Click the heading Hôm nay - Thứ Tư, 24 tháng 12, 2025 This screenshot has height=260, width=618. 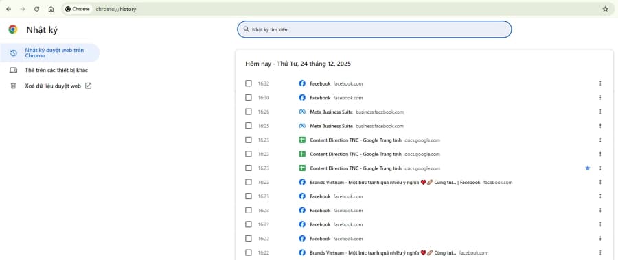pyautogui.click(x=298, y=64)
